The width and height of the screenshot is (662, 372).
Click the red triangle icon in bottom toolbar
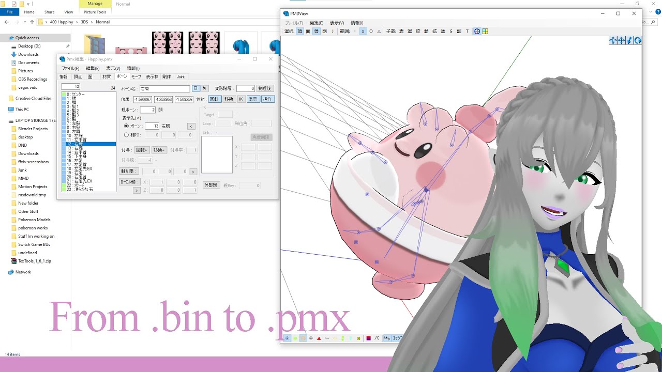[319, 338]
